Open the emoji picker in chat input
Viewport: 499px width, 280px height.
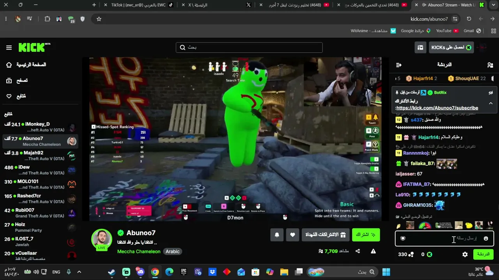tap(486, 238)
